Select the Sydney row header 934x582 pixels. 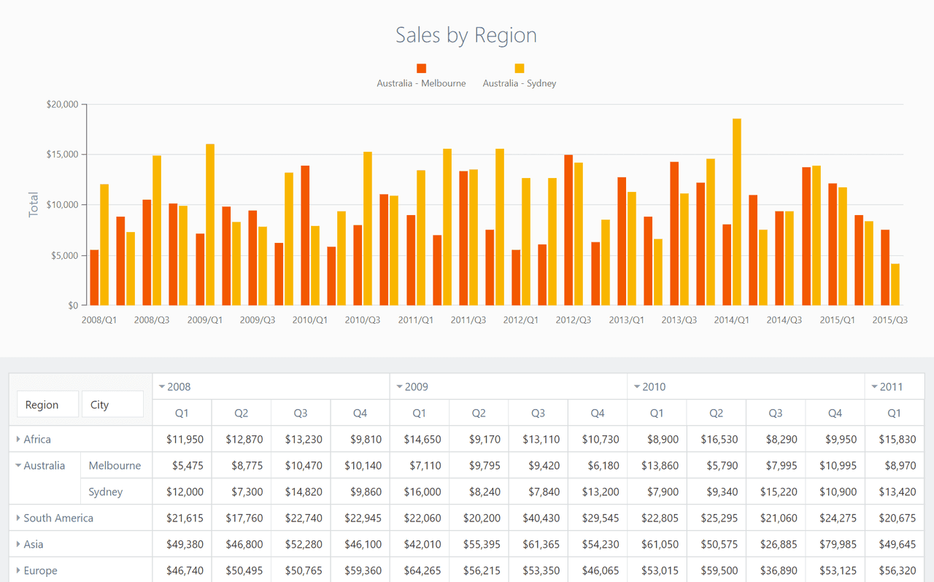click(117, 492)
